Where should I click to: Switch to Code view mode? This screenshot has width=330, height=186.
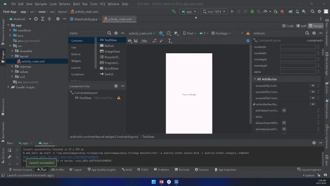click(x=288, y=26)
